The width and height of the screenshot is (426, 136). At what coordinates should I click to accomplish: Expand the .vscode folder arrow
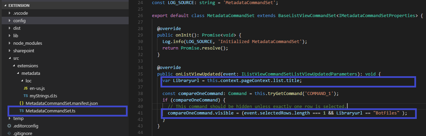point(10,13)
